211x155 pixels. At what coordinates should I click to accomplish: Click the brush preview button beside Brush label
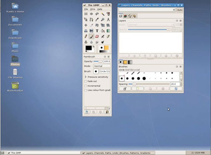96,71
